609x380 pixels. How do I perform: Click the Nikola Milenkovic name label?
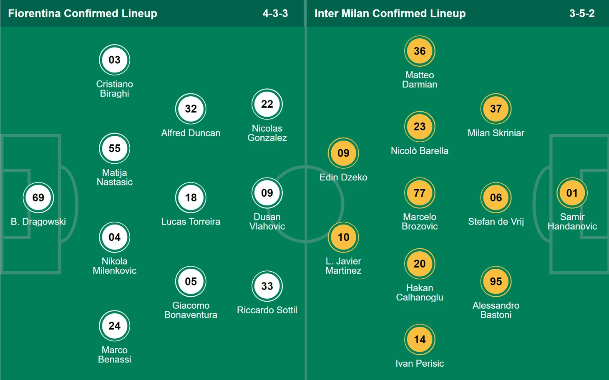click(114, 266)
